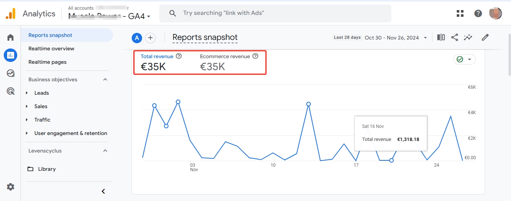
Task: Open the Help question mark icon
Action: [478, 13]
